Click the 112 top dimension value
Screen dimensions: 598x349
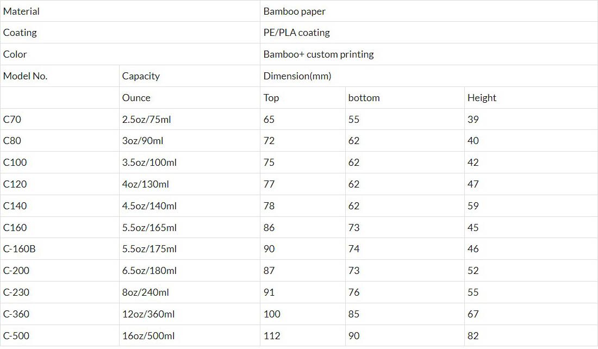click(271, 336)
